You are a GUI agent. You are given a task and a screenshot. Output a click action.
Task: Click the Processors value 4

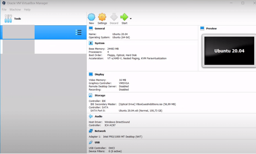(108, 52)
